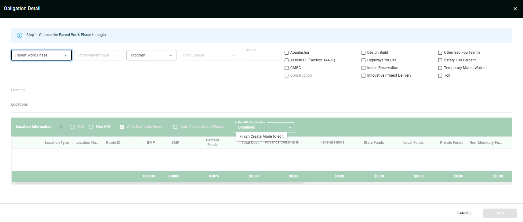Screen dimensions: 523x222
Task: Close the Obligation Detail dialog with X
Action: point(515,9)
